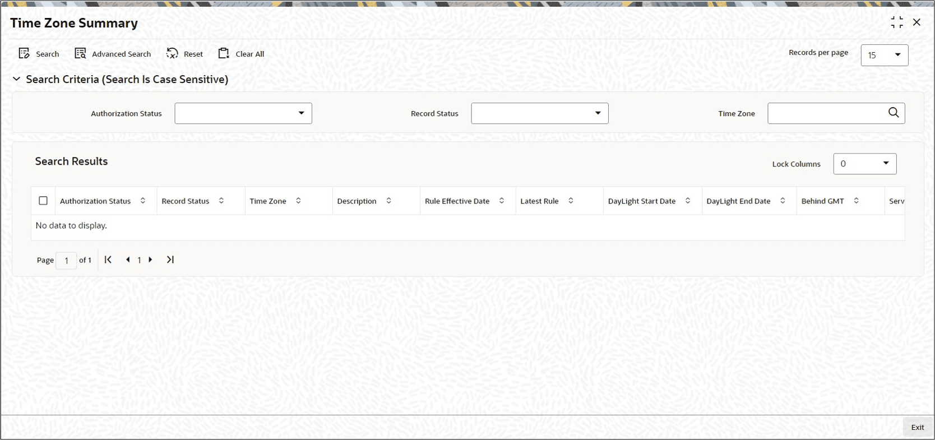
Task: Click the Description column header
Action: click(x=357, y=201)
